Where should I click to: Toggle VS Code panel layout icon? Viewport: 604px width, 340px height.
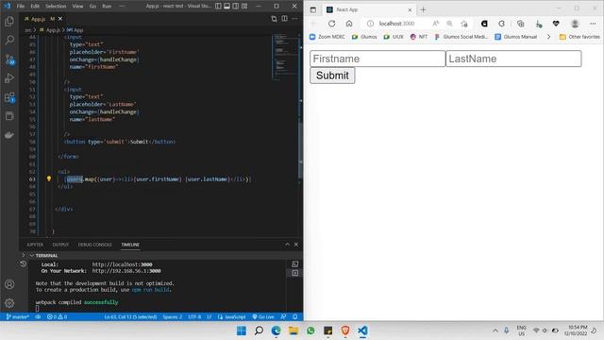(x=226, y=7)
